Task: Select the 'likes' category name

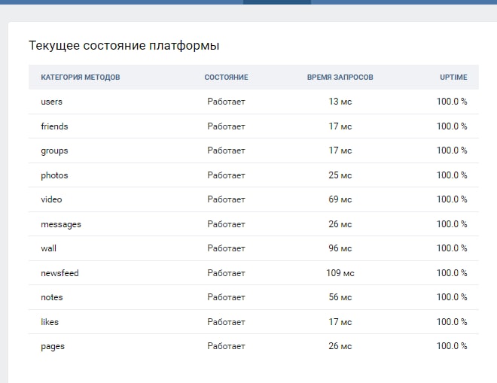Action: [50, 322]
